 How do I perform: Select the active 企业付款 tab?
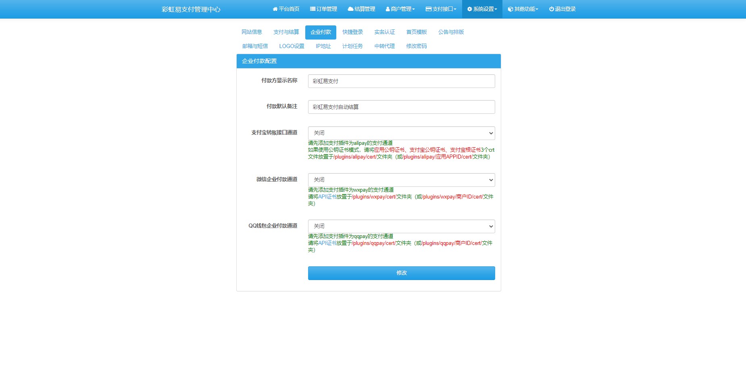(321, 32)
